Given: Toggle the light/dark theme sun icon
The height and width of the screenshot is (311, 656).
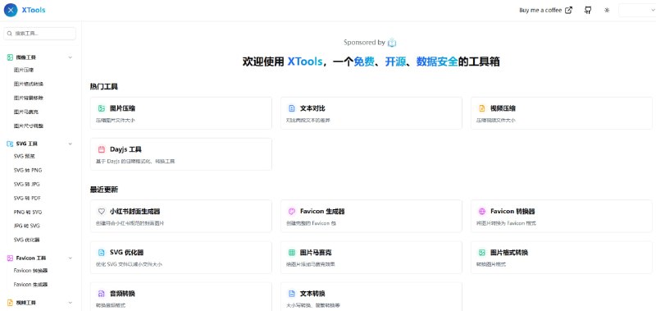Looking at the screenshot, I should (x=607, y=10).
